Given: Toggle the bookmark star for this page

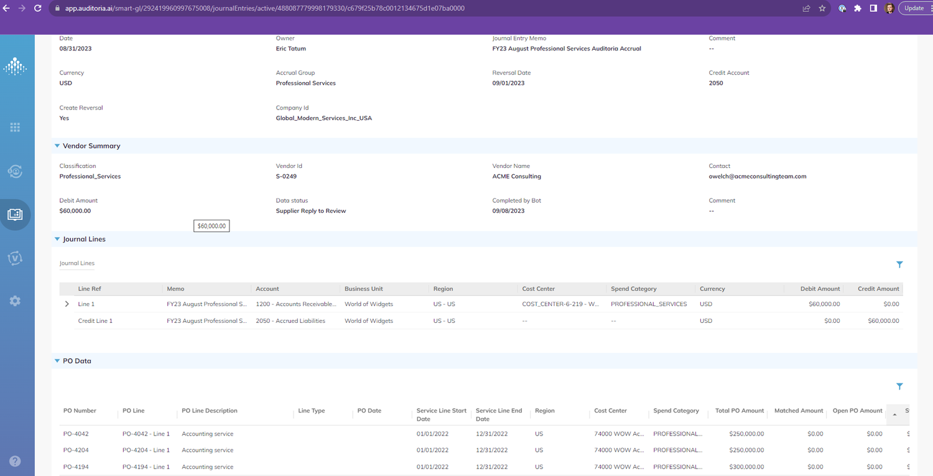Looking at the screenshot, I should (x=822, y=8).
